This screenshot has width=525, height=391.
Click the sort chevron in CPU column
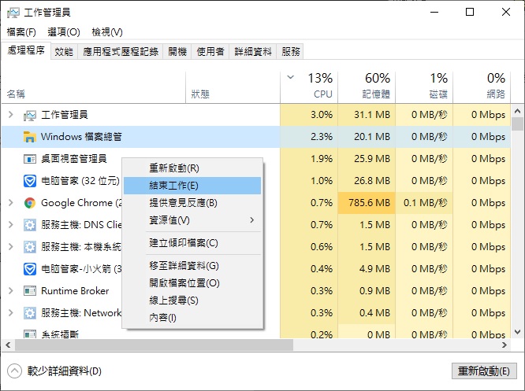coord(291,77)
